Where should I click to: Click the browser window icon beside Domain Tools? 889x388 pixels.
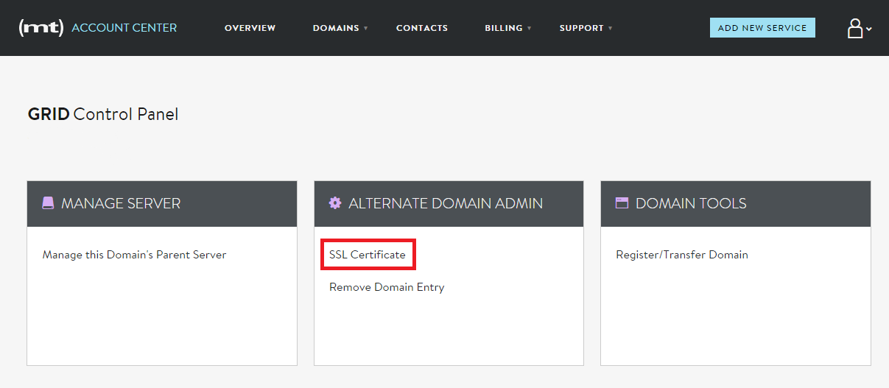tap(622, 203)
